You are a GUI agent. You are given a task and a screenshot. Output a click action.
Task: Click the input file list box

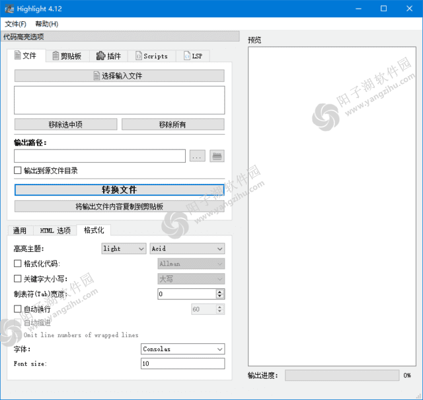(119, 100)
